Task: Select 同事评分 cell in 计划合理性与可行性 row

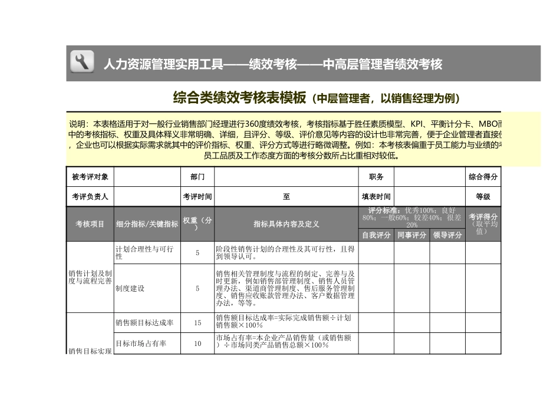Action: [412, 253]
